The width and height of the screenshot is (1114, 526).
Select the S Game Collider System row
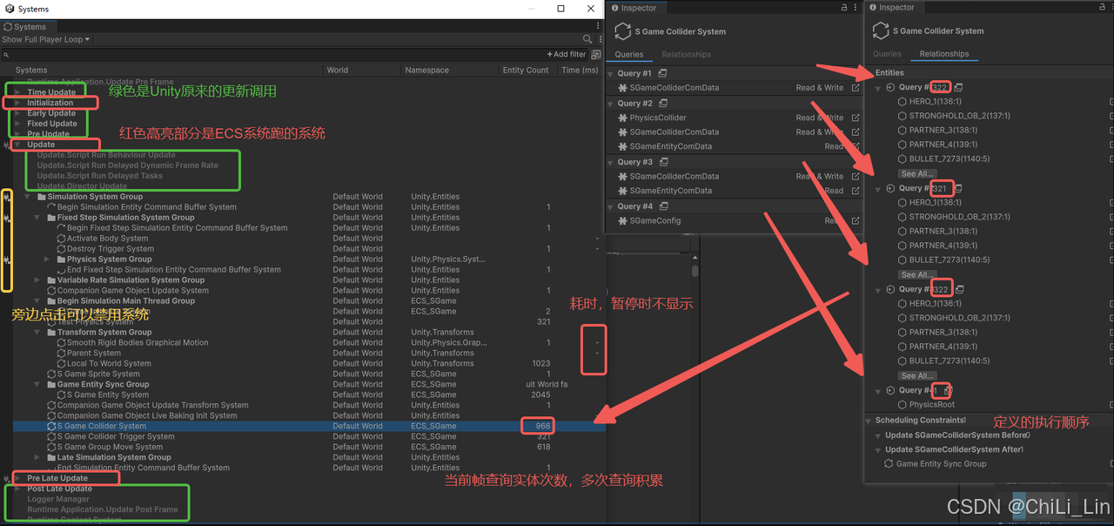click(x=308, y=427)
